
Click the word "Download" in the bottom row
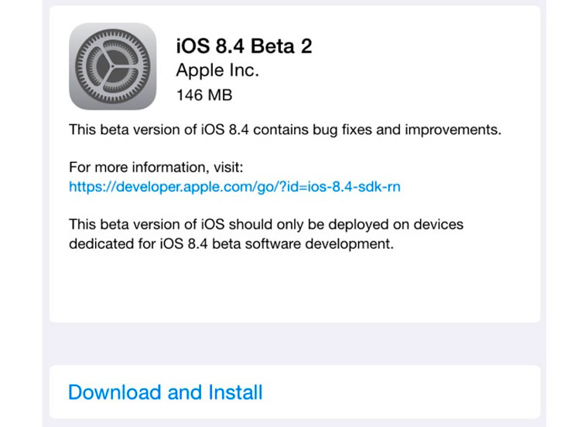(115, 392)
